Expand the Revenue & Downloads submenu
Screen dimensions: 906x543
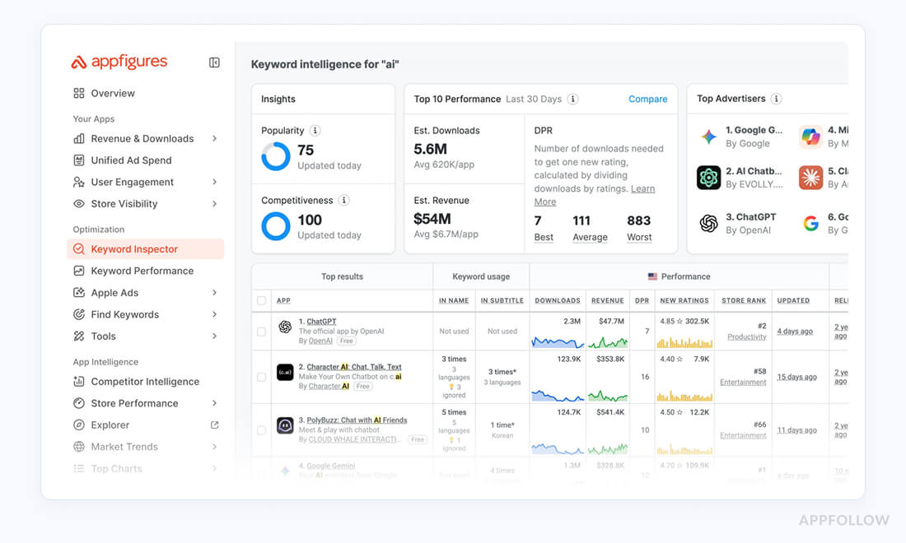tap(214, 139)
